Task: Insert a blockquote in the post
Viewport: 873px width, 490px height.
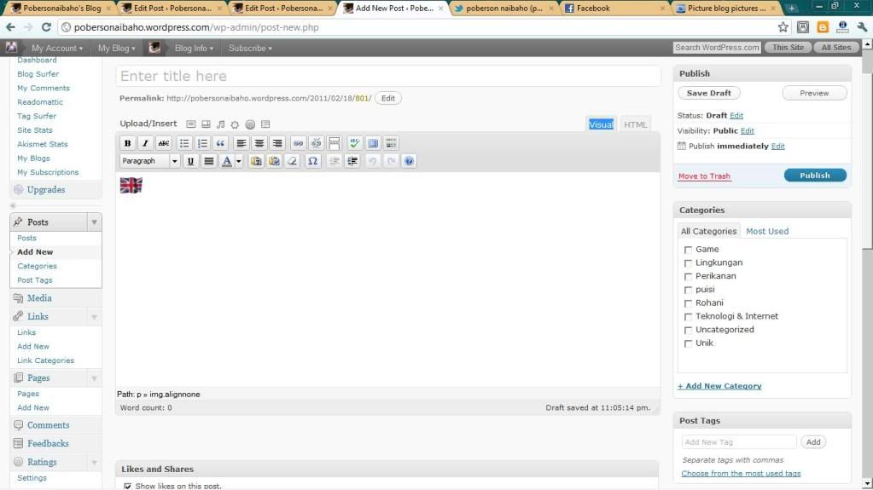Action: 220,143
